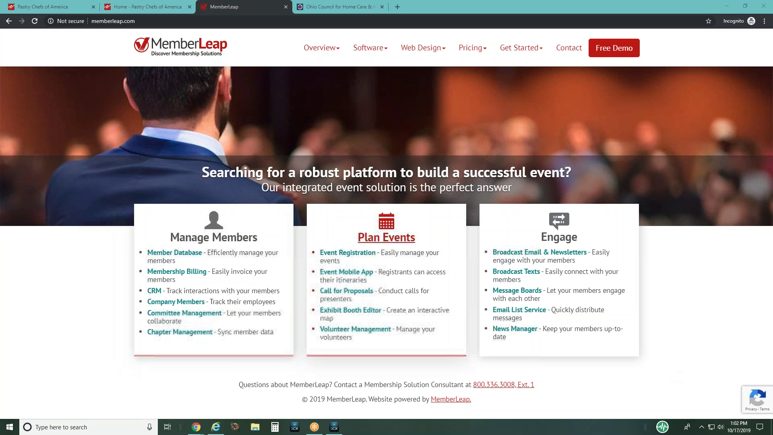773x435 pixels.
Task: Open File Explorer from the taskbar
Action: (255, 427)
